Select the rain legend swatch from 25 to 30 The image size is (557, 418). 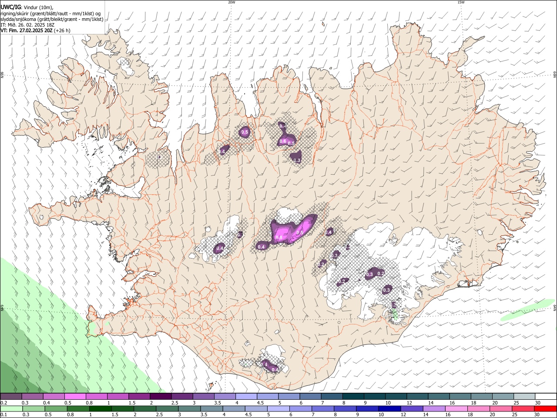(523, 408)
